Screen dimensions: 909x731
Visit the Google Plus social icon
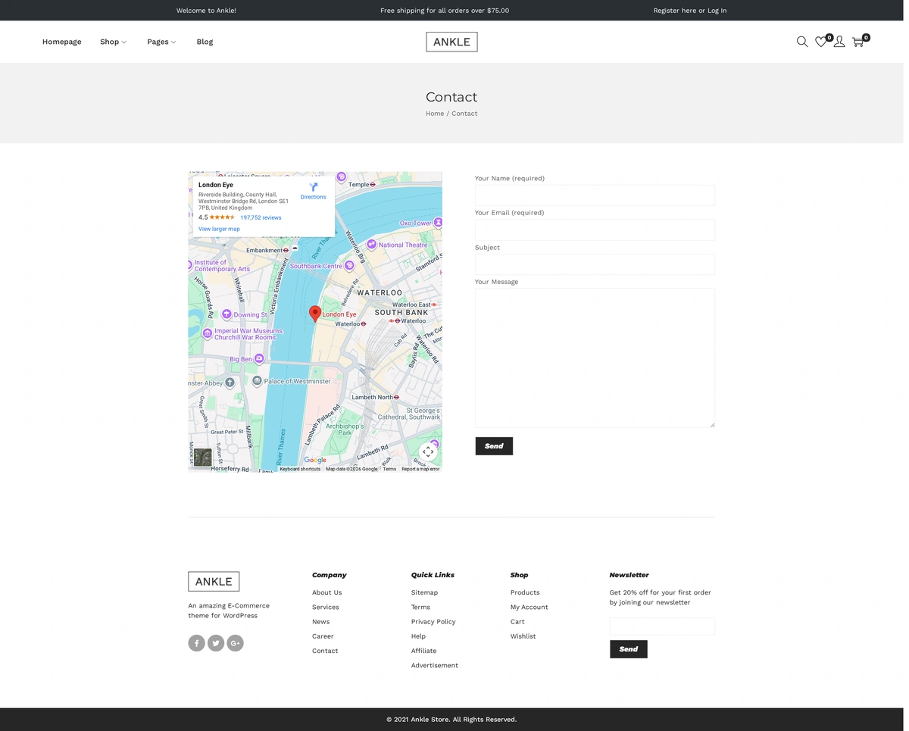(235, 643)
